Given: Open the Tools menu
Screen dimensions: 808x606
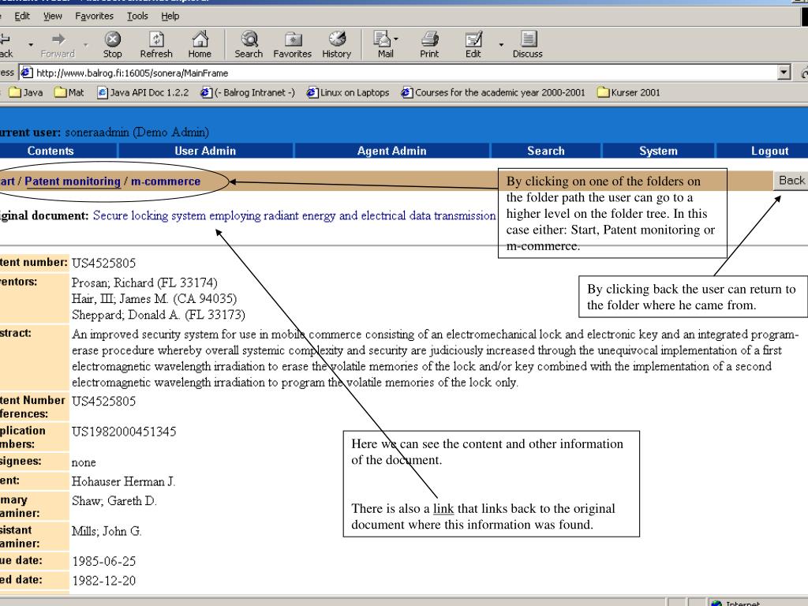Looking at the screenshot, I should coord(137,16).
